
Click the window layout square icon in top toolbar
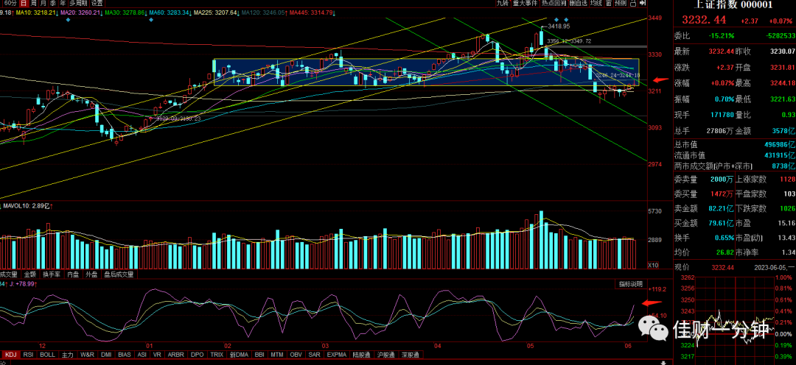pos(633,3)
